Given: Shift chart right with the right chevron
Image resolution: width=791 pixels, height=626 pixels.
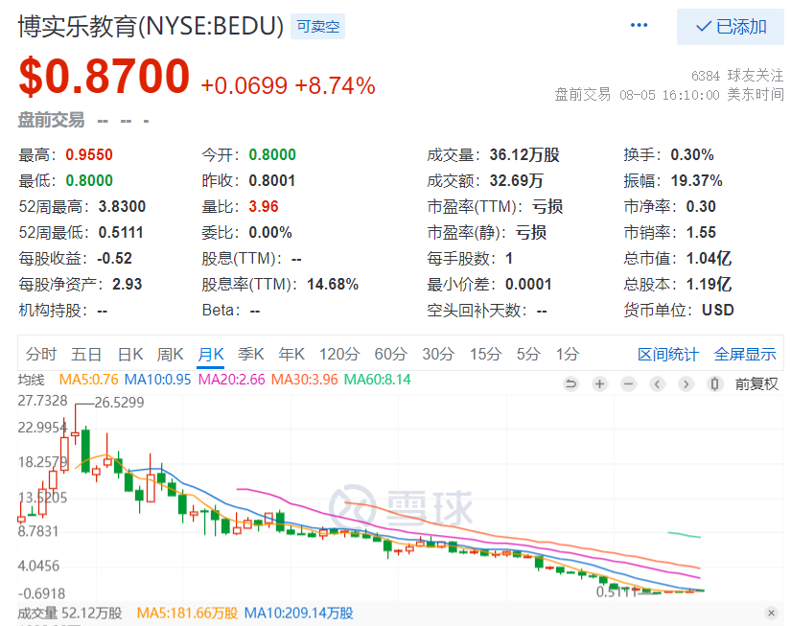Looking at the screenshot, I should (686, 384).
